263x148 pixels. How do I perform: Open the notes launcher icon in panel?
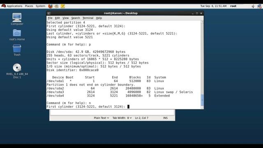(63, 6)
